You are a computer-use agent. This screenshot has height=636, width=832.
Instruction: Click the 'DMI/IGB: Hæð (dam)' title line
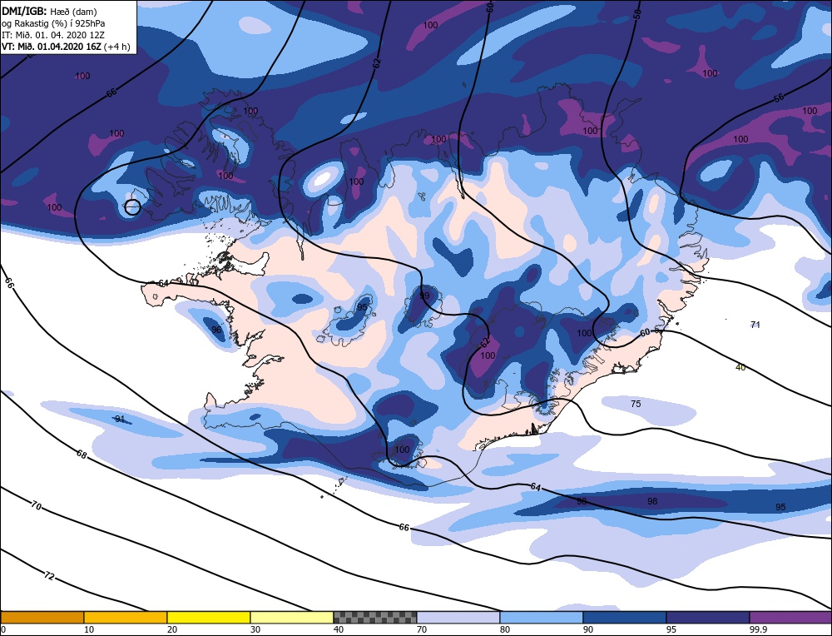(49, 11)
